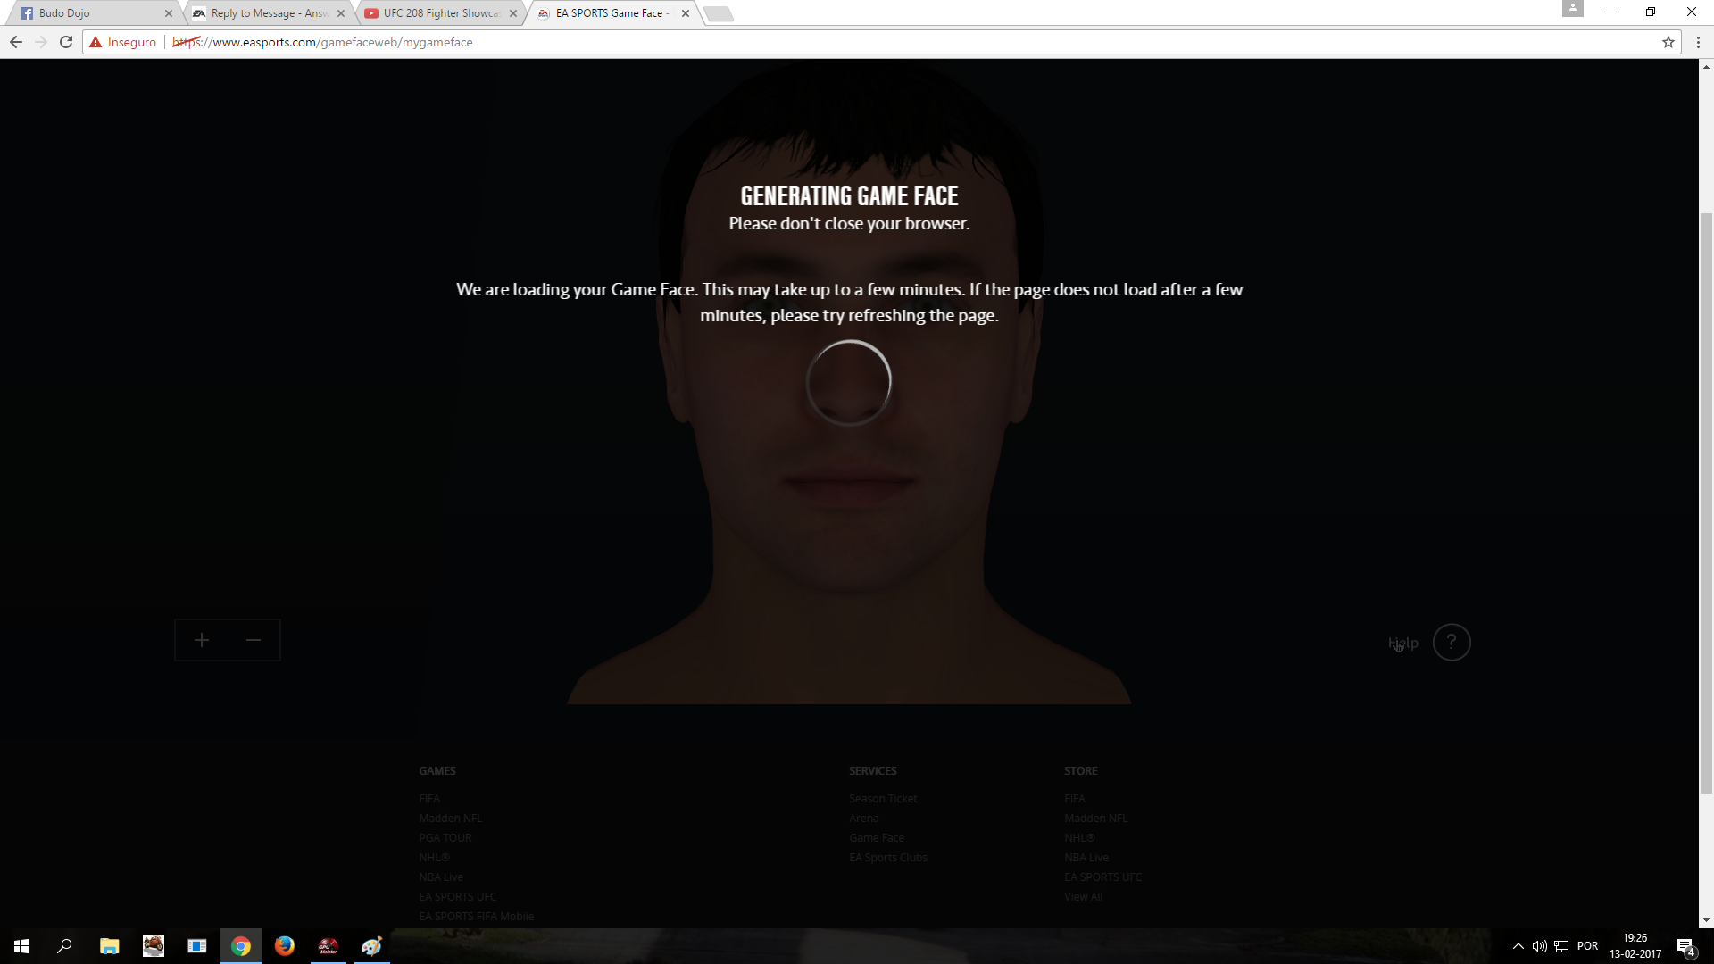The image size is (1714, 964).
Task: Zoom in with the plus button
Action: pos(202,640)
